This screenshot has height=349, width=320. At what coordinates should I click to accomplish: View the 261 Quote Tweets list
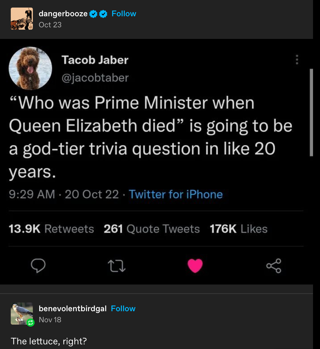click(x=152, y=229)
